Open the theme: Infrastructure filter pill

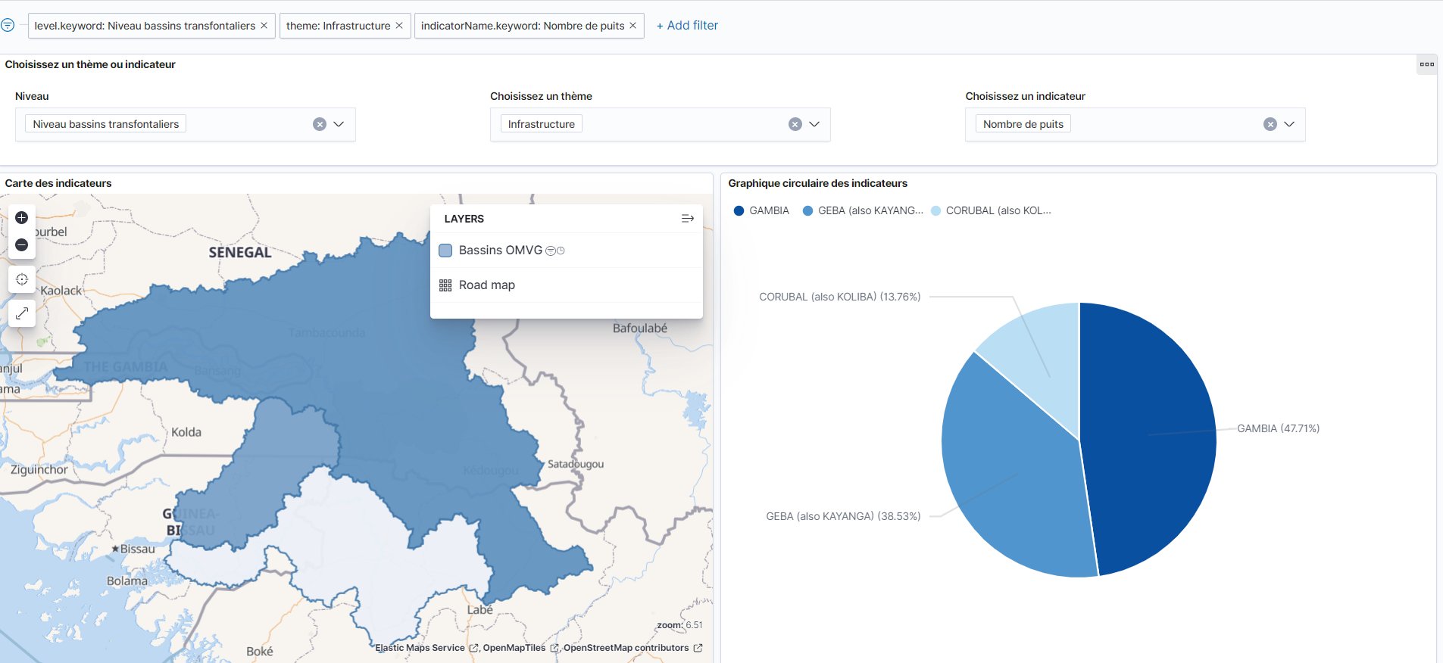click(x=338, y=25)
